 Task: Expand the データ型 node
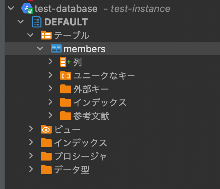(31, 169)
